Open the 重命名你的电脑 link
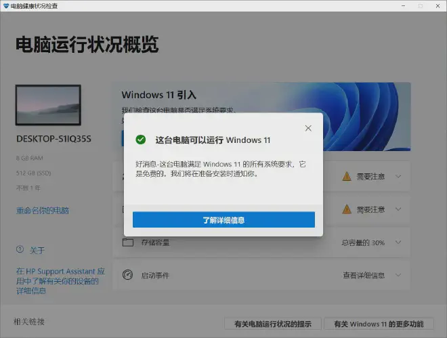The image size is (447, 338). (43, 211)
